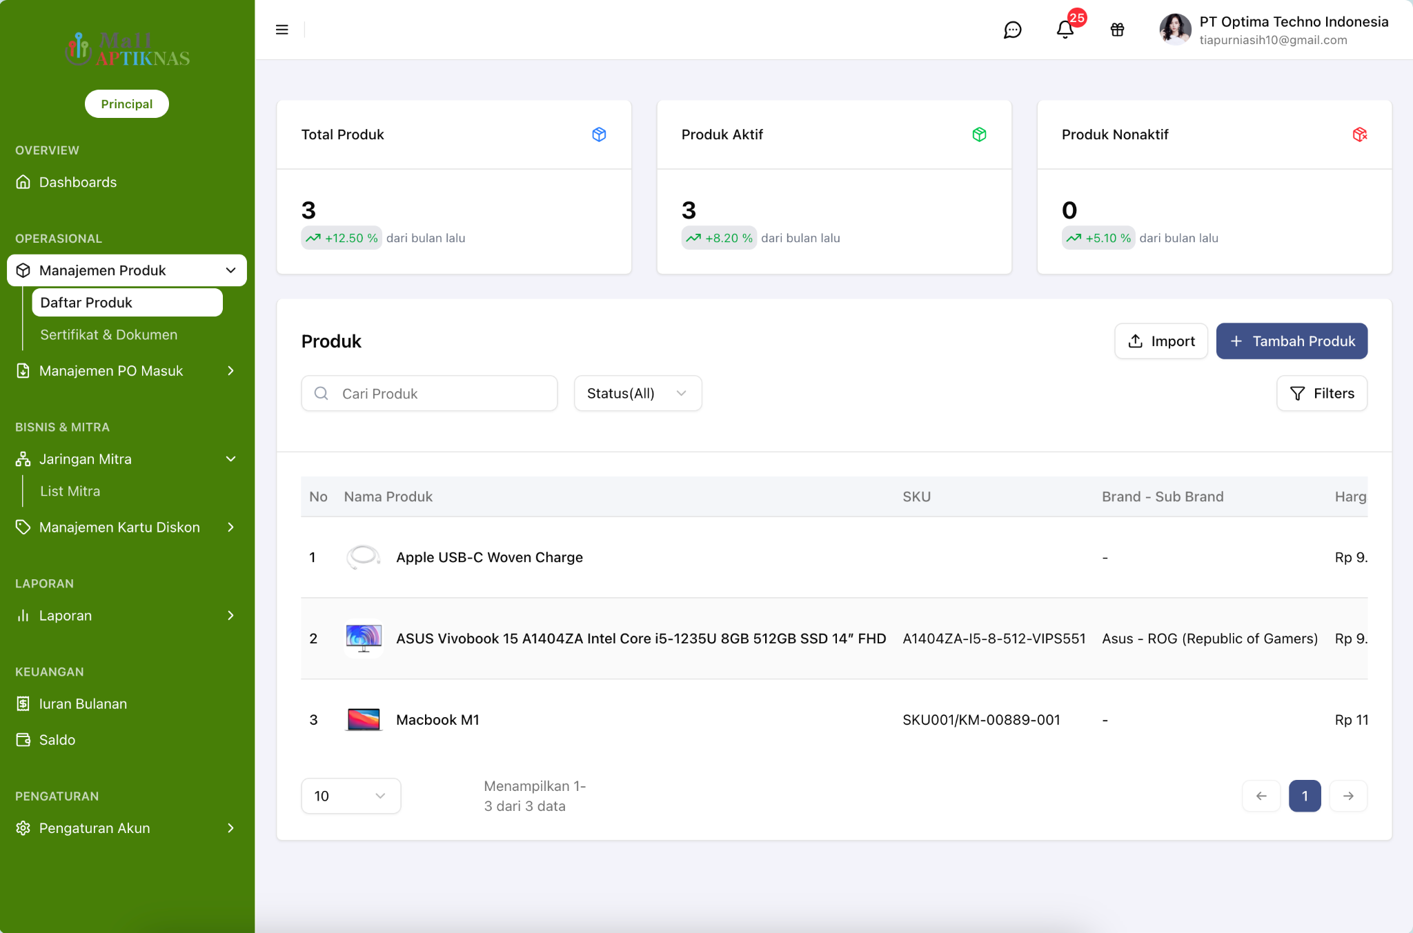Image resolution: width=1413 pixels, height=933 pixels.
Task: Collapse the Jaringan Mitra menu
Action: point(127,459)
